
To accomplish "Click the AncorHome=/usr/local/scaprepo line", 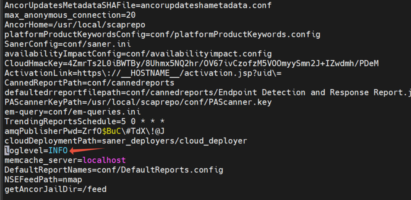I will (x=75, y=25).
